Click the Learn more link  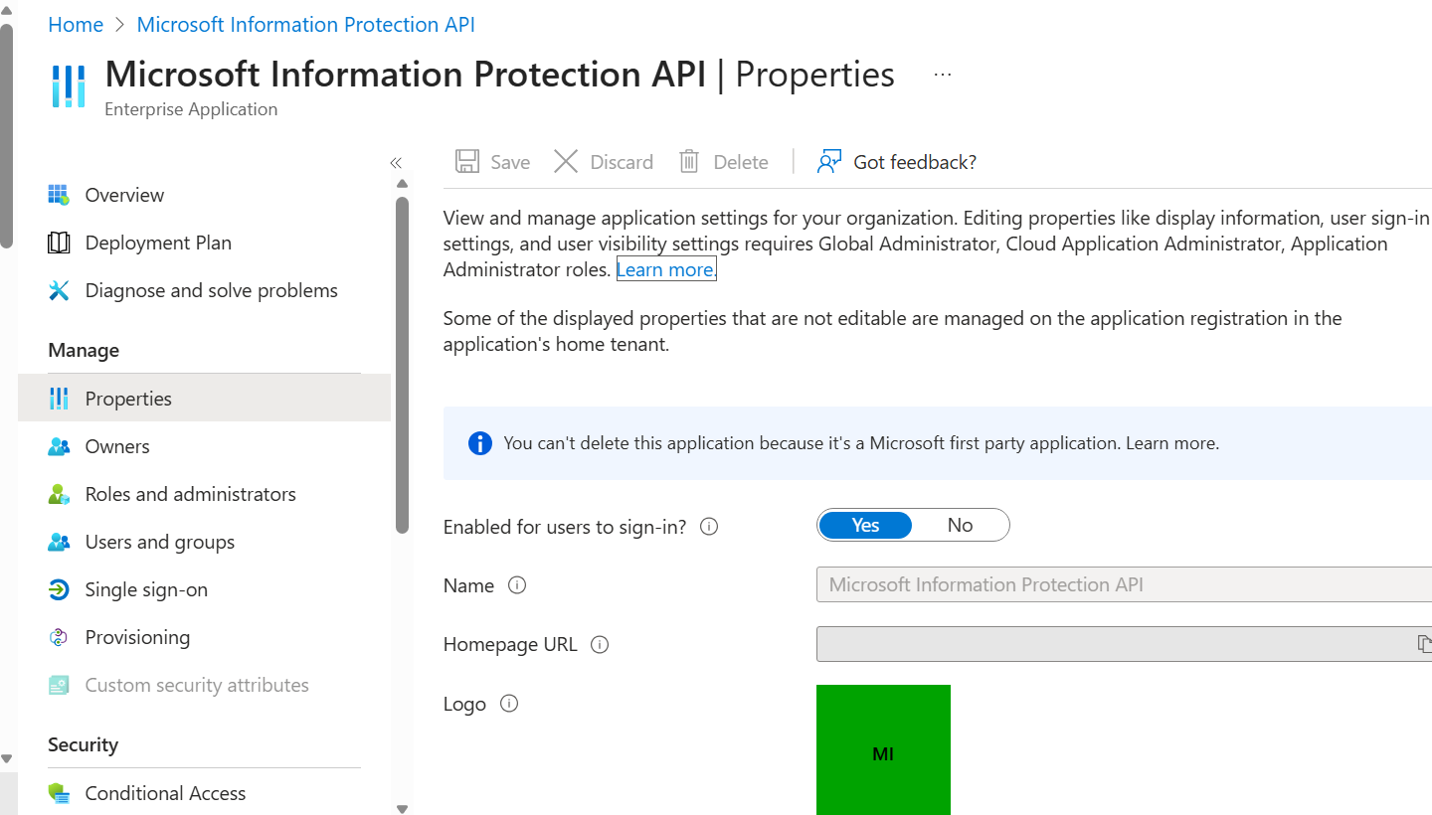point(666,269)
